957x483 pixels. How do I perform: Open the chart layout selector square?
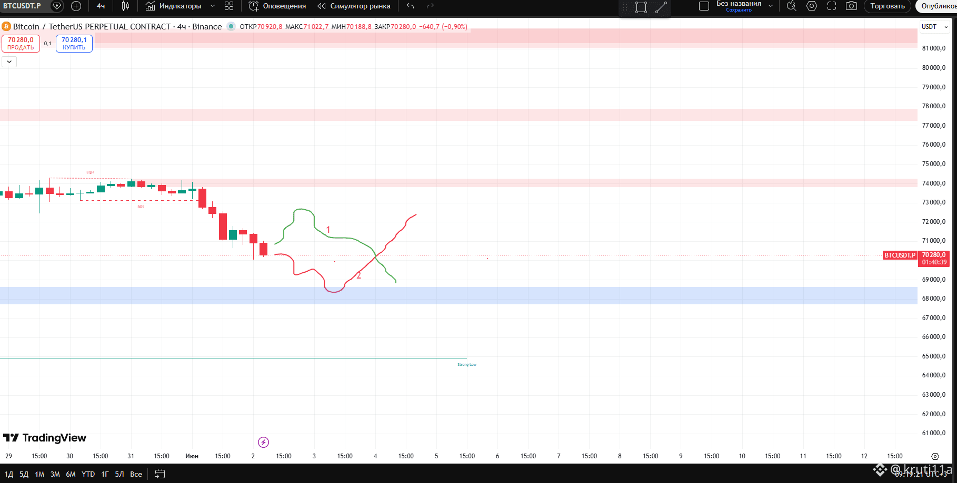point(704,6)
